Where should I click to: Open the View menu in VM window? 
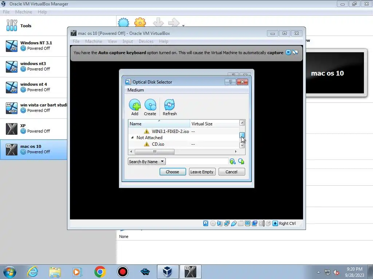(112, 41)
